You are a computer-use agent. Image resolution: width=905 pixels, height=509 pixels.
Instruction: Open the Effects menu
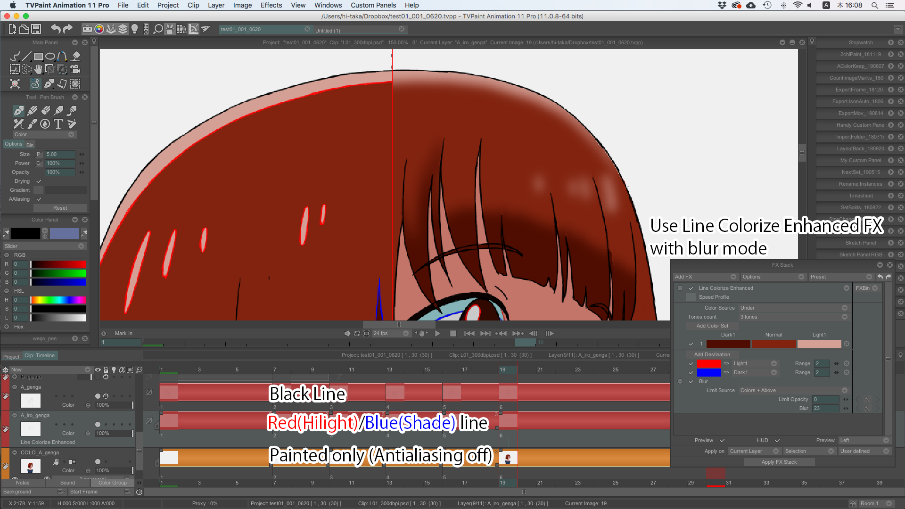tap(271, 5)
